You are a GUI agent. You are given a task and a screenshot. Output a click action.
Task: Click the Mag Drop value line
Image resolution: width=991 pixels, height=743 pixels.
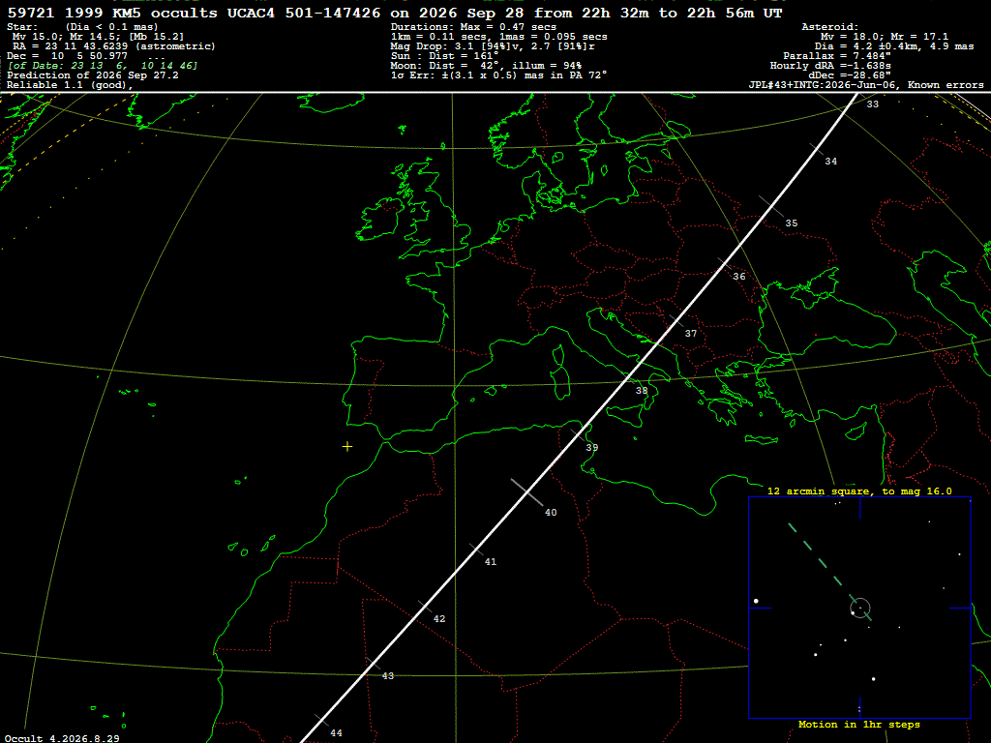click(493, 46)
